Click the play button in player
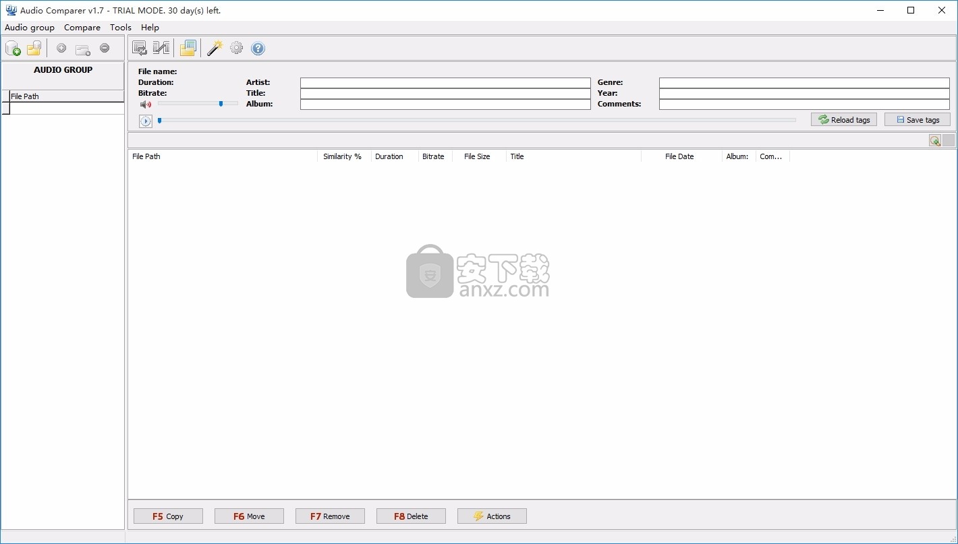 (x=145, y=121)
